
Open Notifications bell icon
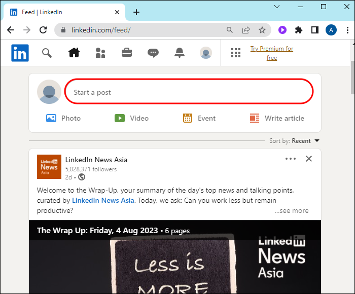[180, 53]
